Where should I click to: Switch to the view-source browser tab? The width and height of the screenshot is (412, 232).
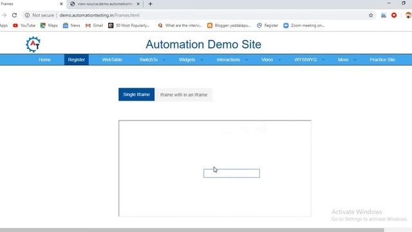pos(105,4)
